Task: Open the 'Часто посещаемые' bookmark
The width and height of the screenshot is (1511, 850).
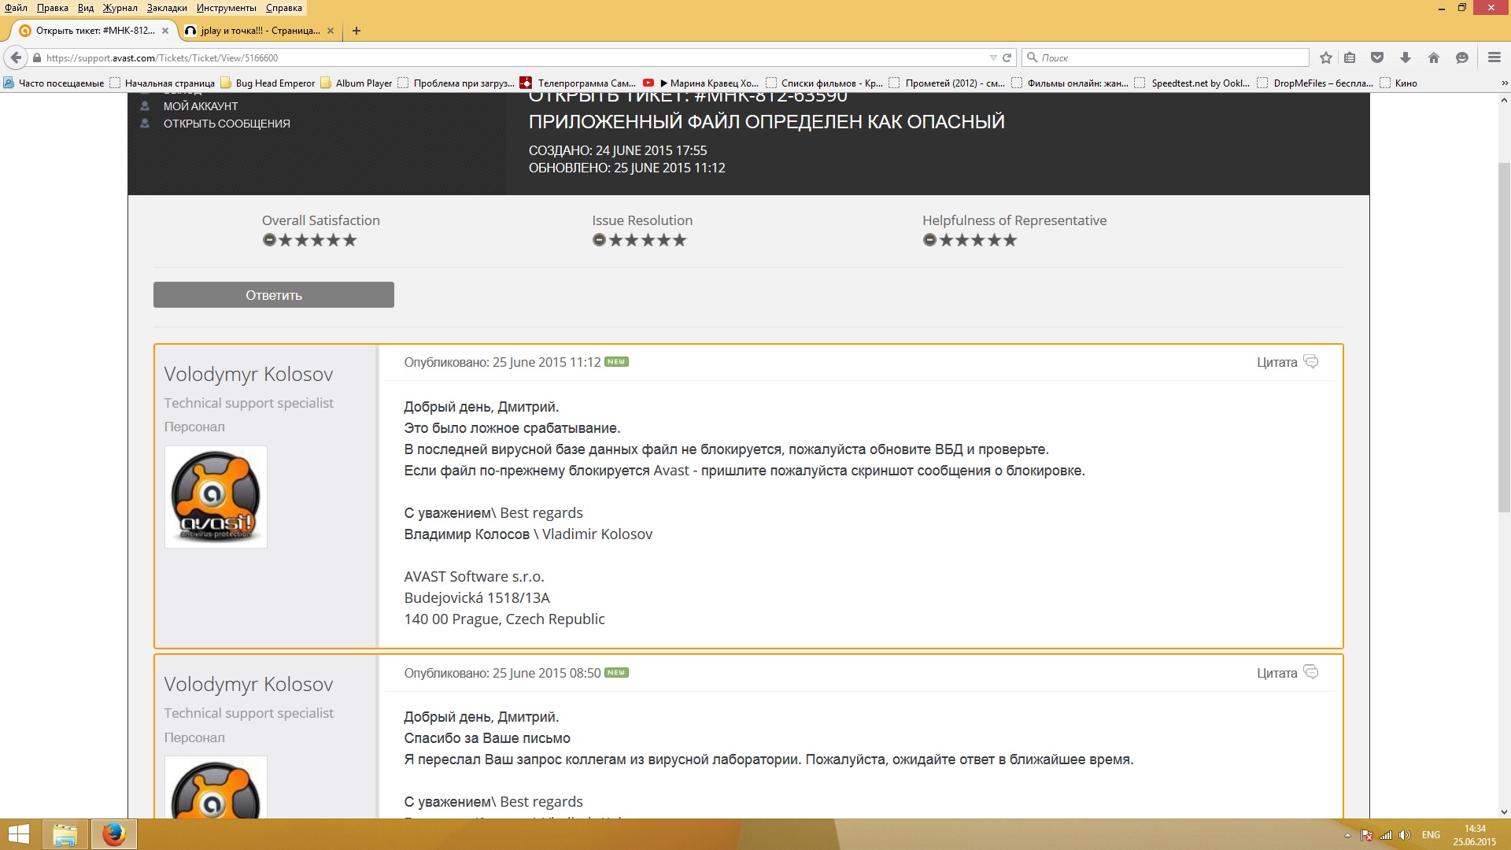Action: [54, 83]
